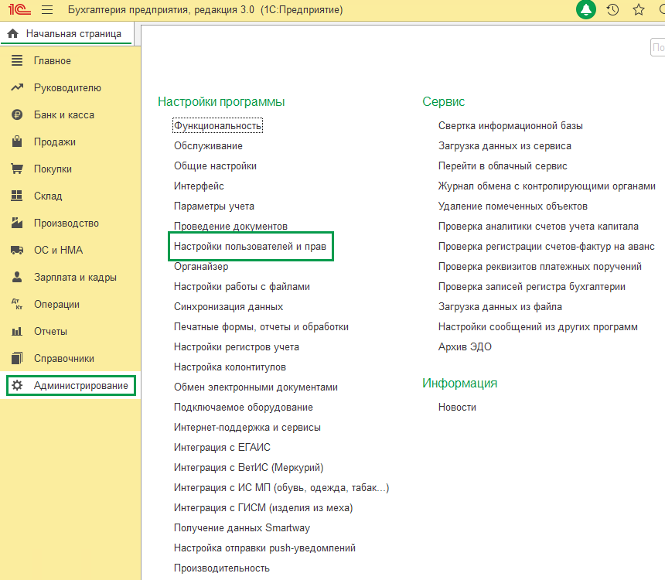Image resolution: width=665 pixels, height=580 pixels.
Task: Open the ОС и НМА section
Action: [x=58, y=250]
